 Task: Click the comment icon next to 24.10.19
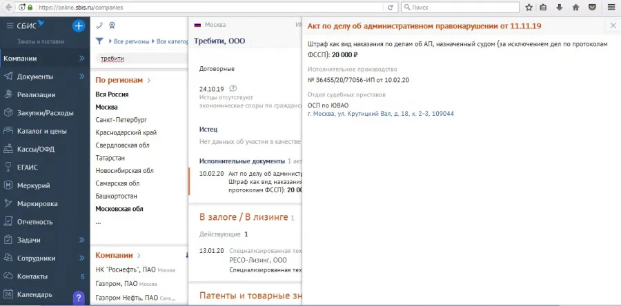click(233, 88)
